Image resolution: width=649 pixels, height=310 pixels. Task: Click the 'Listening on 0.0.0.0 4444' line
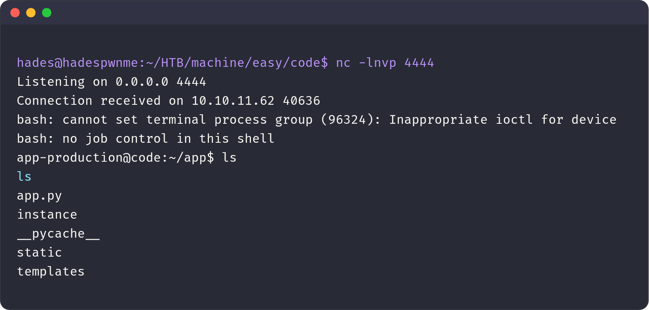pyautogui.click(x=111, y=82)
